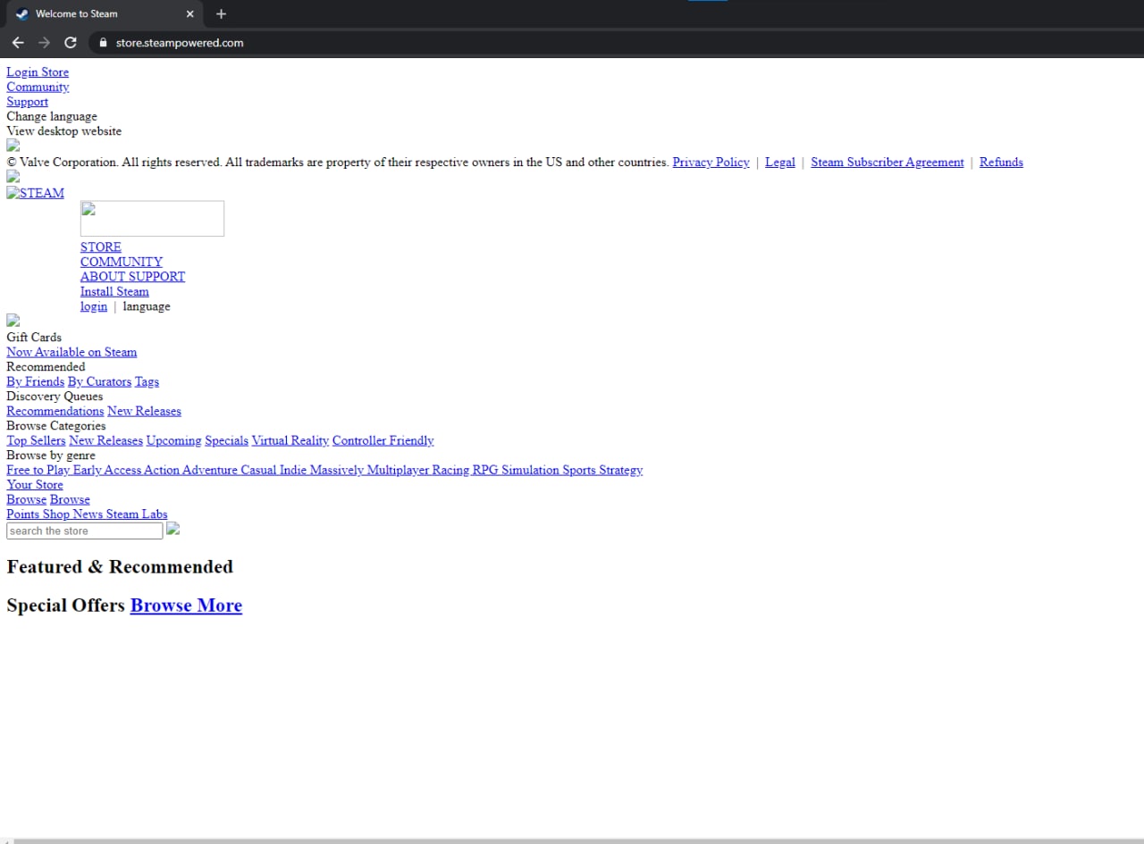1144x844 pixels.
Task: Browse the Racing genre
Action: point(450,470)
